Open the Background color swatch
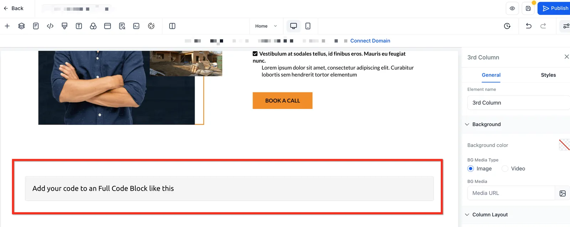The width and height of the screenshot is (570, 227). point(564,145)
